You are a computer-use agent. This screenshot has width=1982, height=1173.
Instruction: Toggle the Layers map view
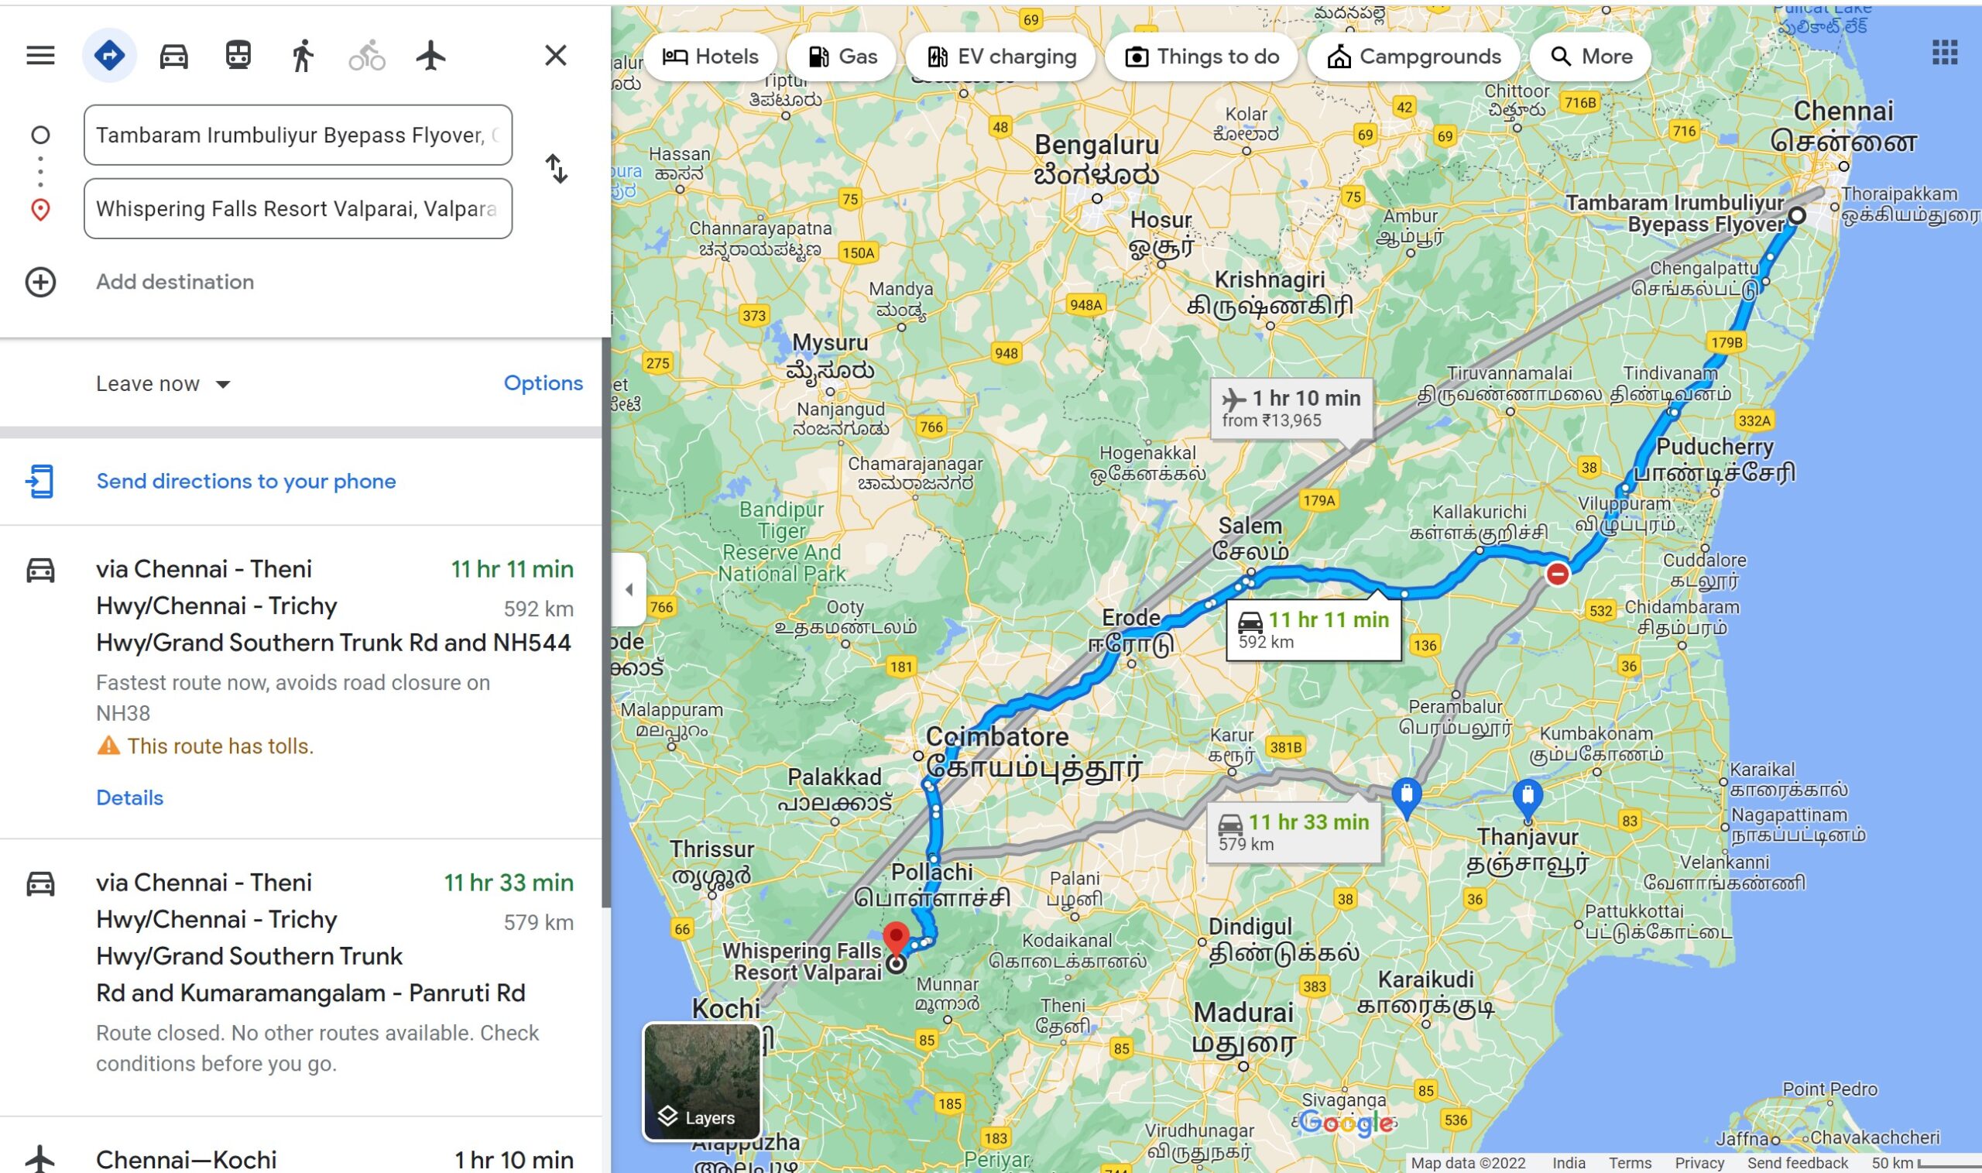click(701, 1082)
